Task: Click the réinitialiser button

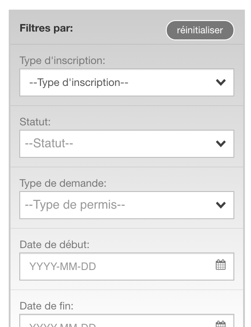Action: [200, 30]
